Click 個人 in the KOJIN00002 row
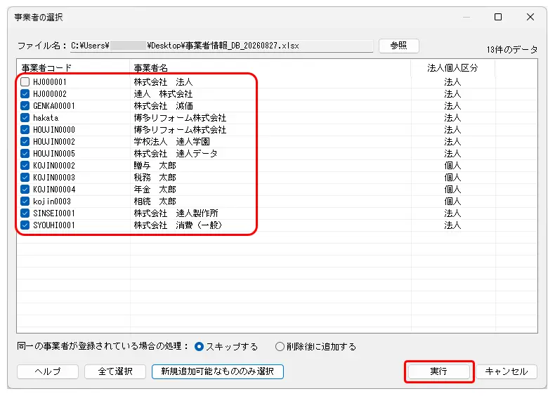Screen dimensions: 555x396 point(452,166)
